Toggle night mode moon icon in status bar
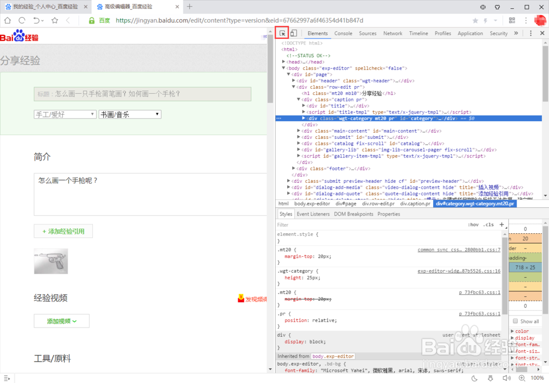 (474, 378)
